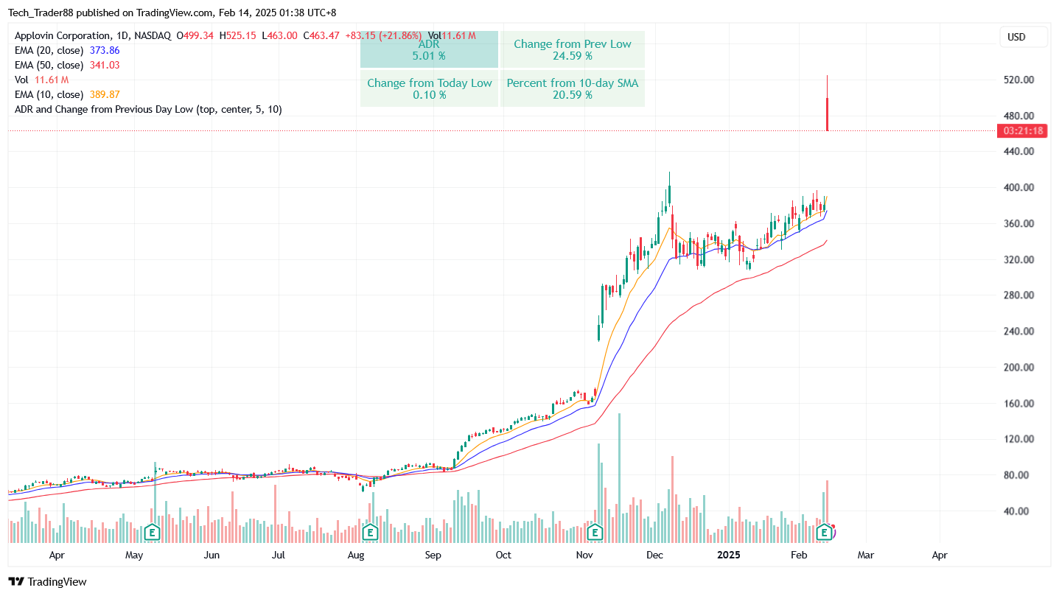Click the 200.00 price axis label

click(1018, 367)
